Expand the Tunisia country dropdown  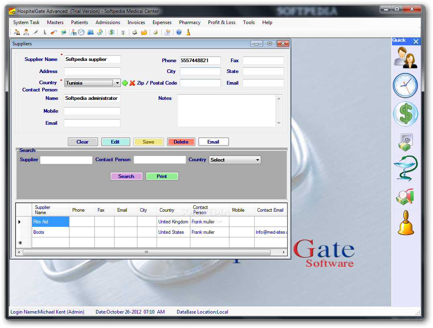click(x=117, y=83)
